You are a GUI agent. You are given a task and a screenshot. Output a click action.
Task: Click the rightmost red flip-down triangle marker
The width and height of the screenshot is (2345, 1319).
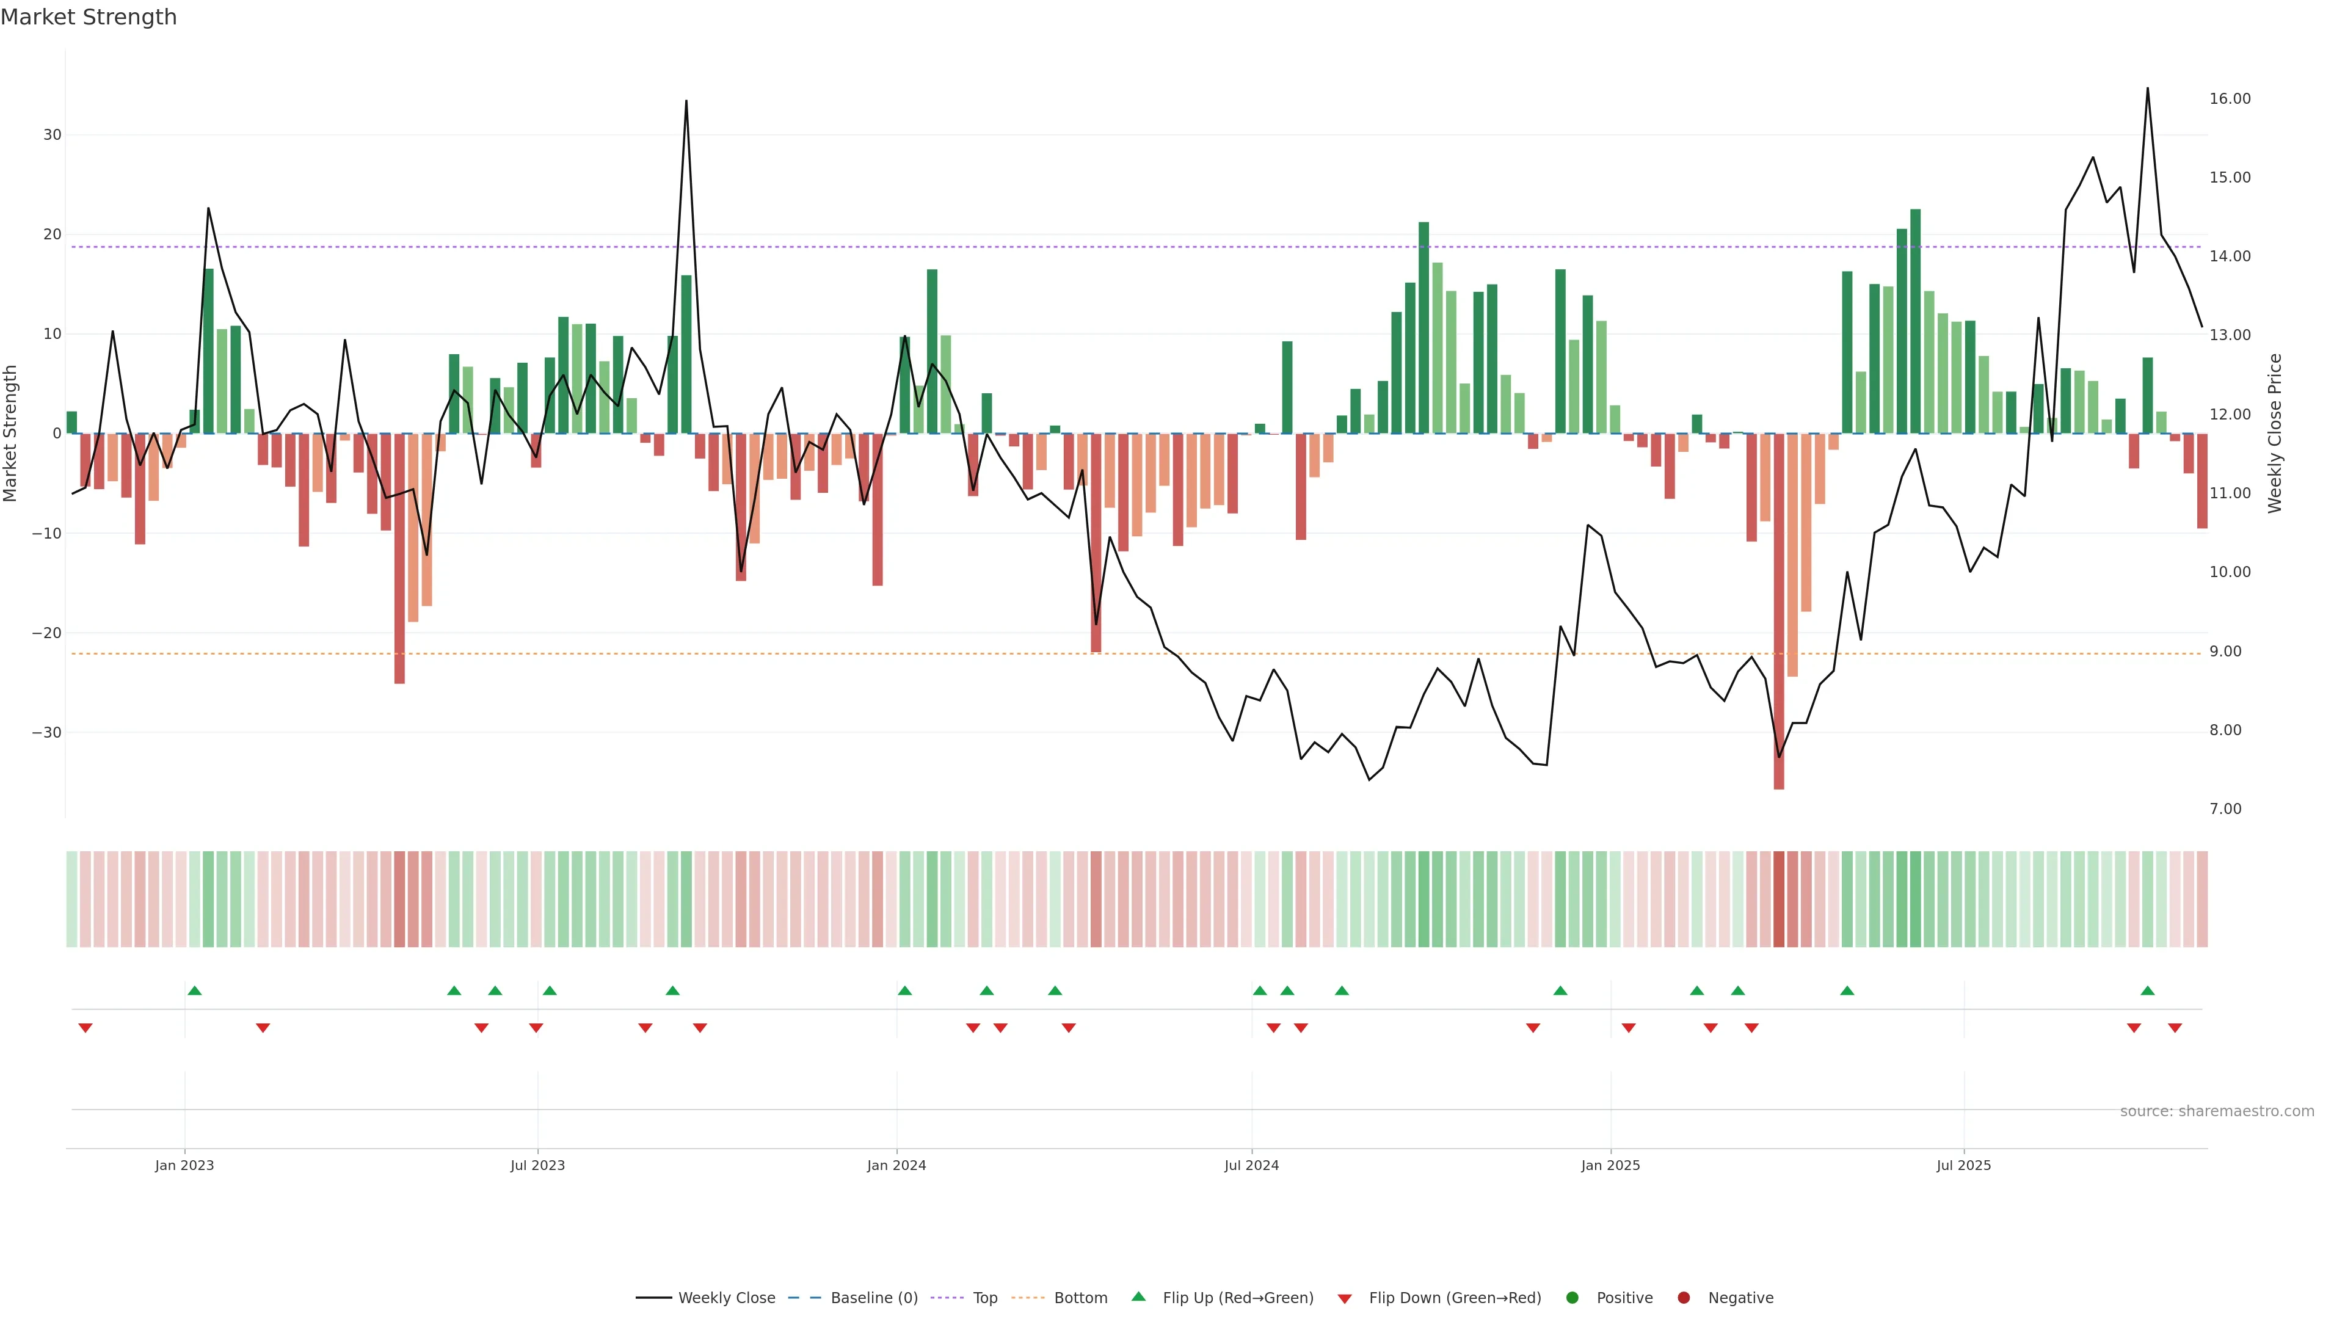[x=2175, y=1028]
